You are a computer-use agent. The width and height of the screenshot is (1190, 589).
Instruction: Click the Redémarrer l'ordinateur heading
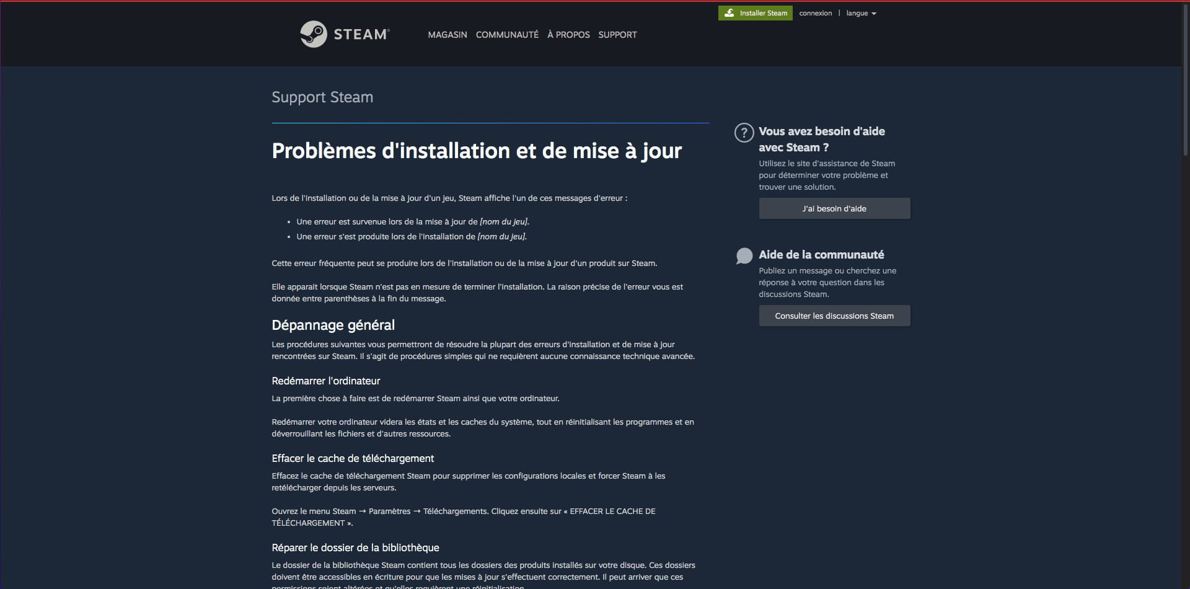(326, 381)
